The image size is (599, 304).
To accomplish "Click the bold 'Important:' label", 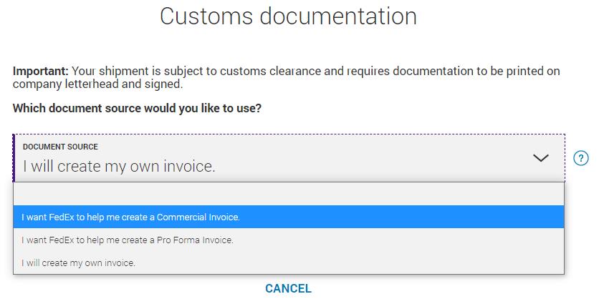I will (x=41, y=72).
